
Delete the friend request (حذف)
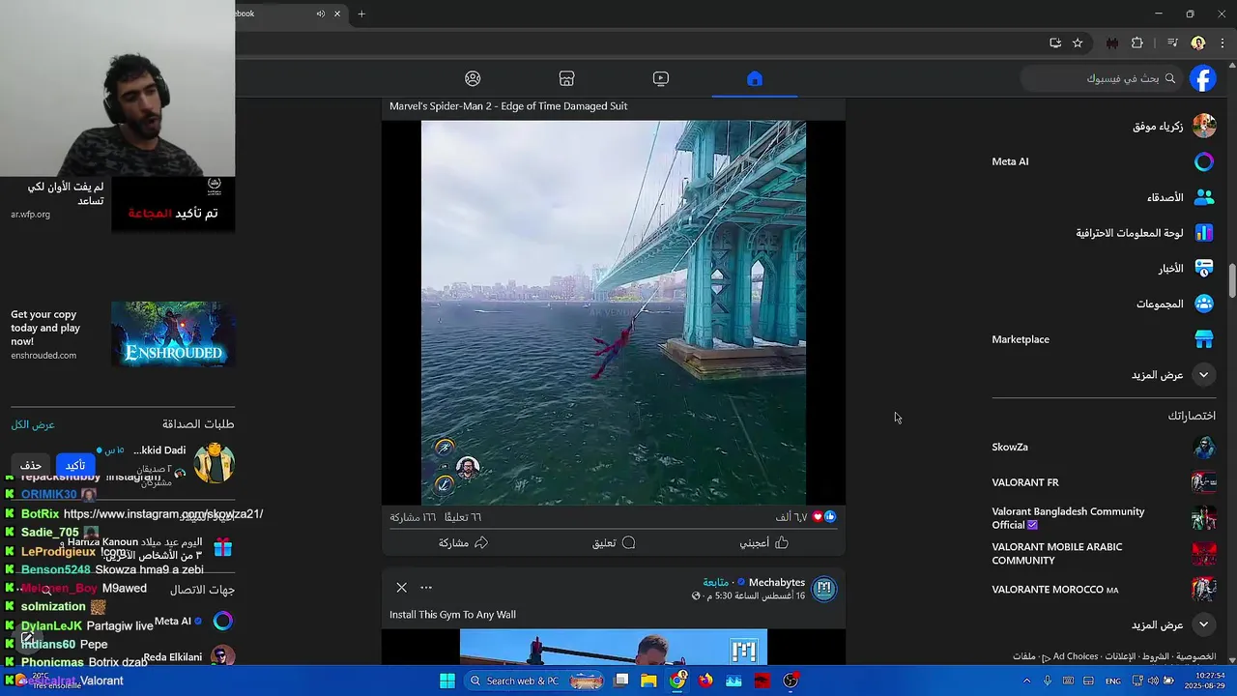tap(31, 465)
